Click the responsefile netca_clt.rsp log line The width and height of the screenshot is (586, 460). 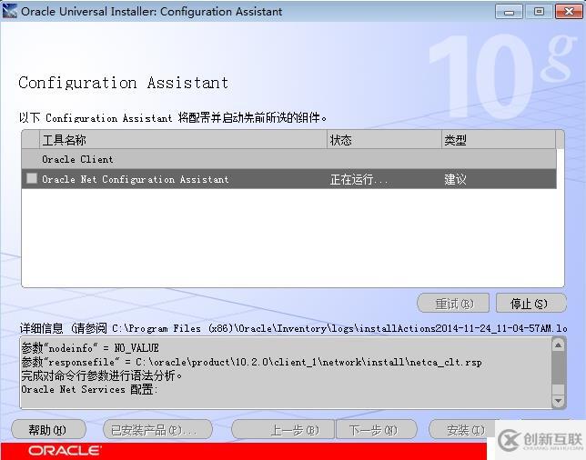[x=251, y=362]
